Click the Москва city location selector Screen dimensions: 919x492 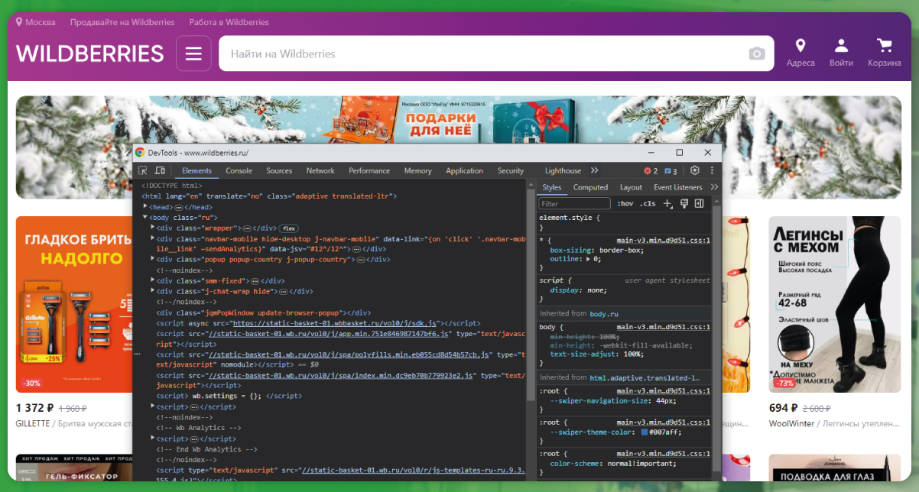35,22
